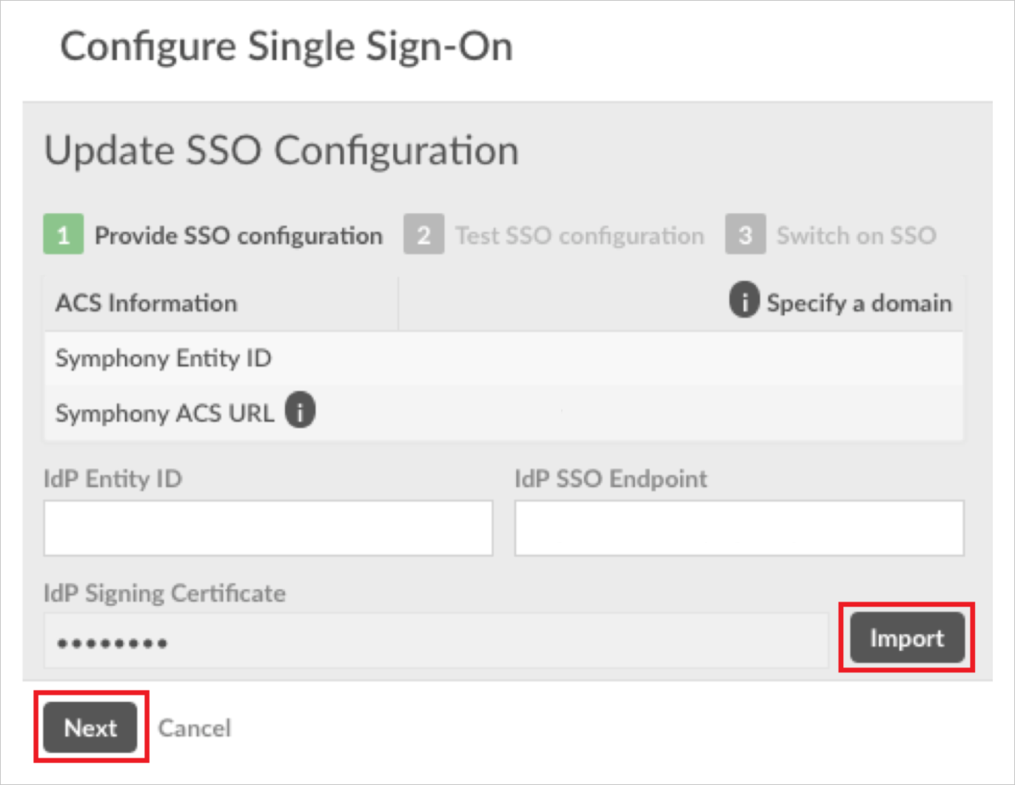Image resolution: width=1015 pixels, height=785 pixels.
Task: Select the masked IdP Signing Certificate field
Action: [437, 641]
